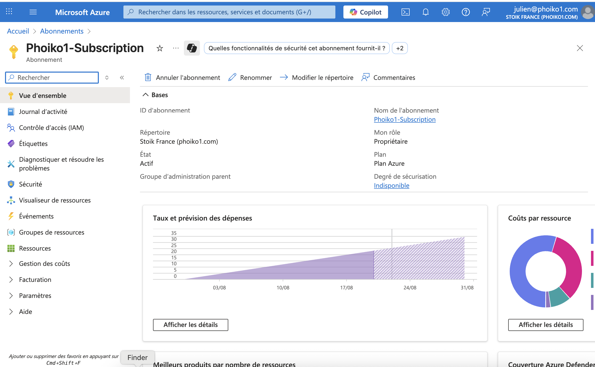
Task: Select Journal d'activité in sidebar
Action: point(43,112)
